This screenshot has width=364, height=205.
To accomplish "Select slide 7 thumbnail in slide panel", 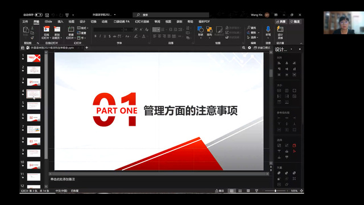I will 34,129.
